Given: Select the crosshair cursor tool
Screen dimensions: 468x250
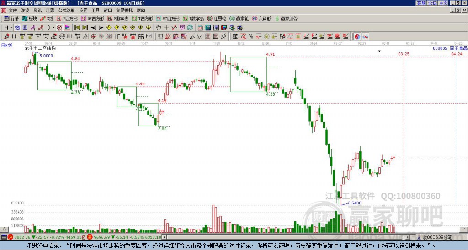Looking at the screenshot, I should tap(166, 28).
